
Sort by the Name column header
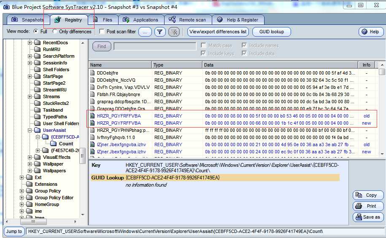(120, 65)
